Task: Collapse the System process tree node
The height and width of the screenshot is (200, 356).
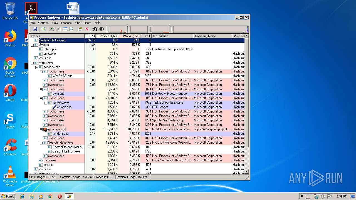Action: [x=32, y=45]
